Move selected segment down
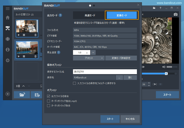The image size is (184, 128). point(29,86)
